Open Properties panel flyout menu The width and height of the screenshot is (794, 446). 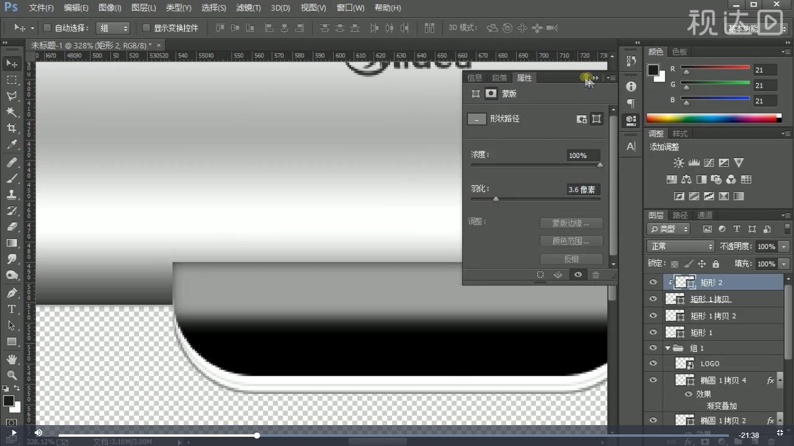pyautogui.click(x=611, y=78)
